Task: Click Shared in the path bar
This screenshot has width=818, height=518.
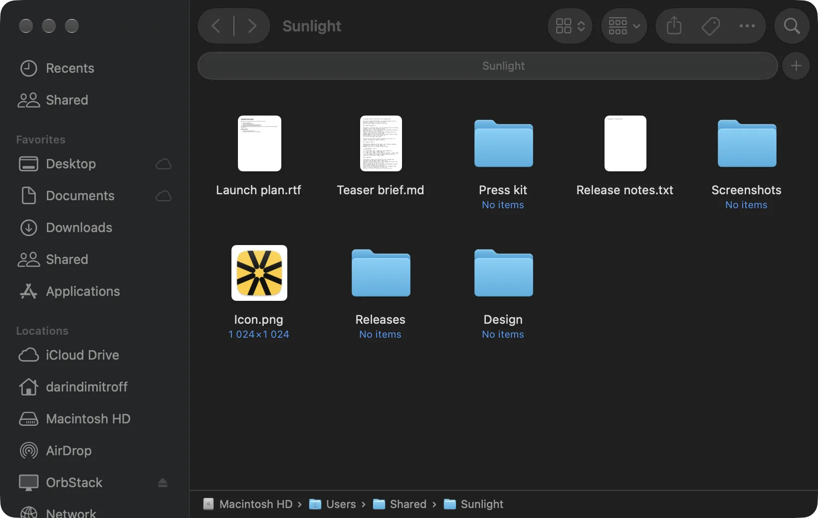Action: coord(400,504)
